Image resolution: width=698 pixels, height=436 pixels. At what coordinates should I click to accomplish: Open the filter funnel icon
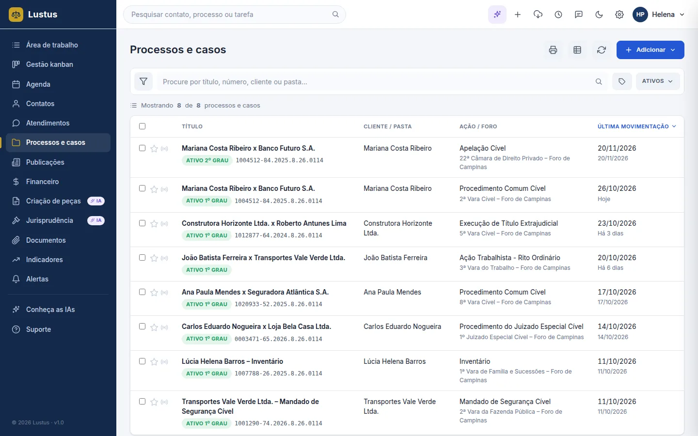click(143, 81)
